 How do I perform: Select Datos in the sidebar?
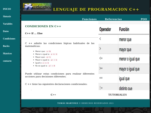(6, 31)
